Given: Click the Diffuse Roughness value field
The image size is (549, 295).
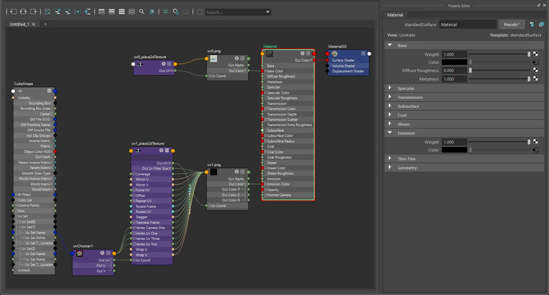Looking at the screenshot, I should coord(455,70).
